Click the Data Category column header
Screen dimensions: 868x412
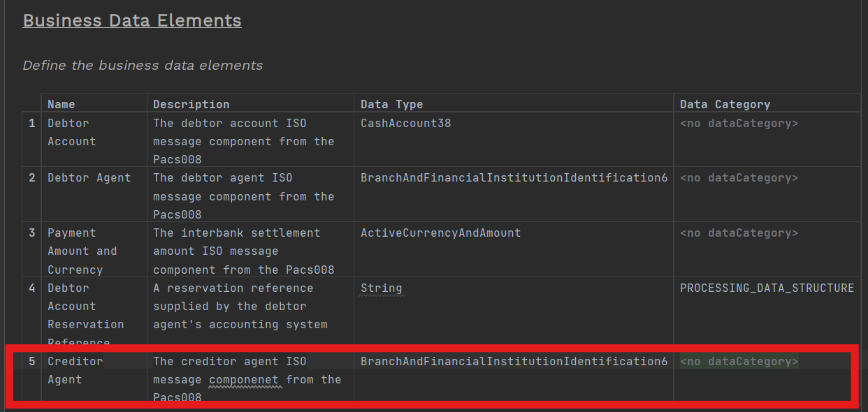(725, 104)
